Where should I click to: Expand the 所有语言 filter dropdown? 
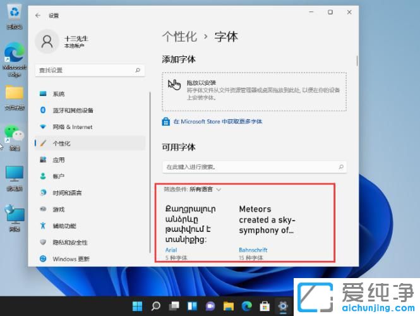coord(206,190)
